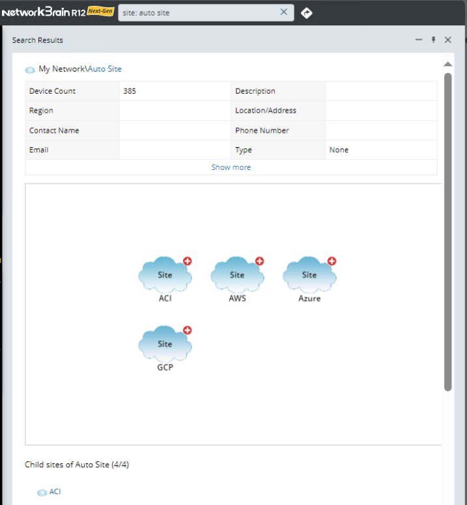
Task: Click the Description label cell
Action: coord(278,91)
